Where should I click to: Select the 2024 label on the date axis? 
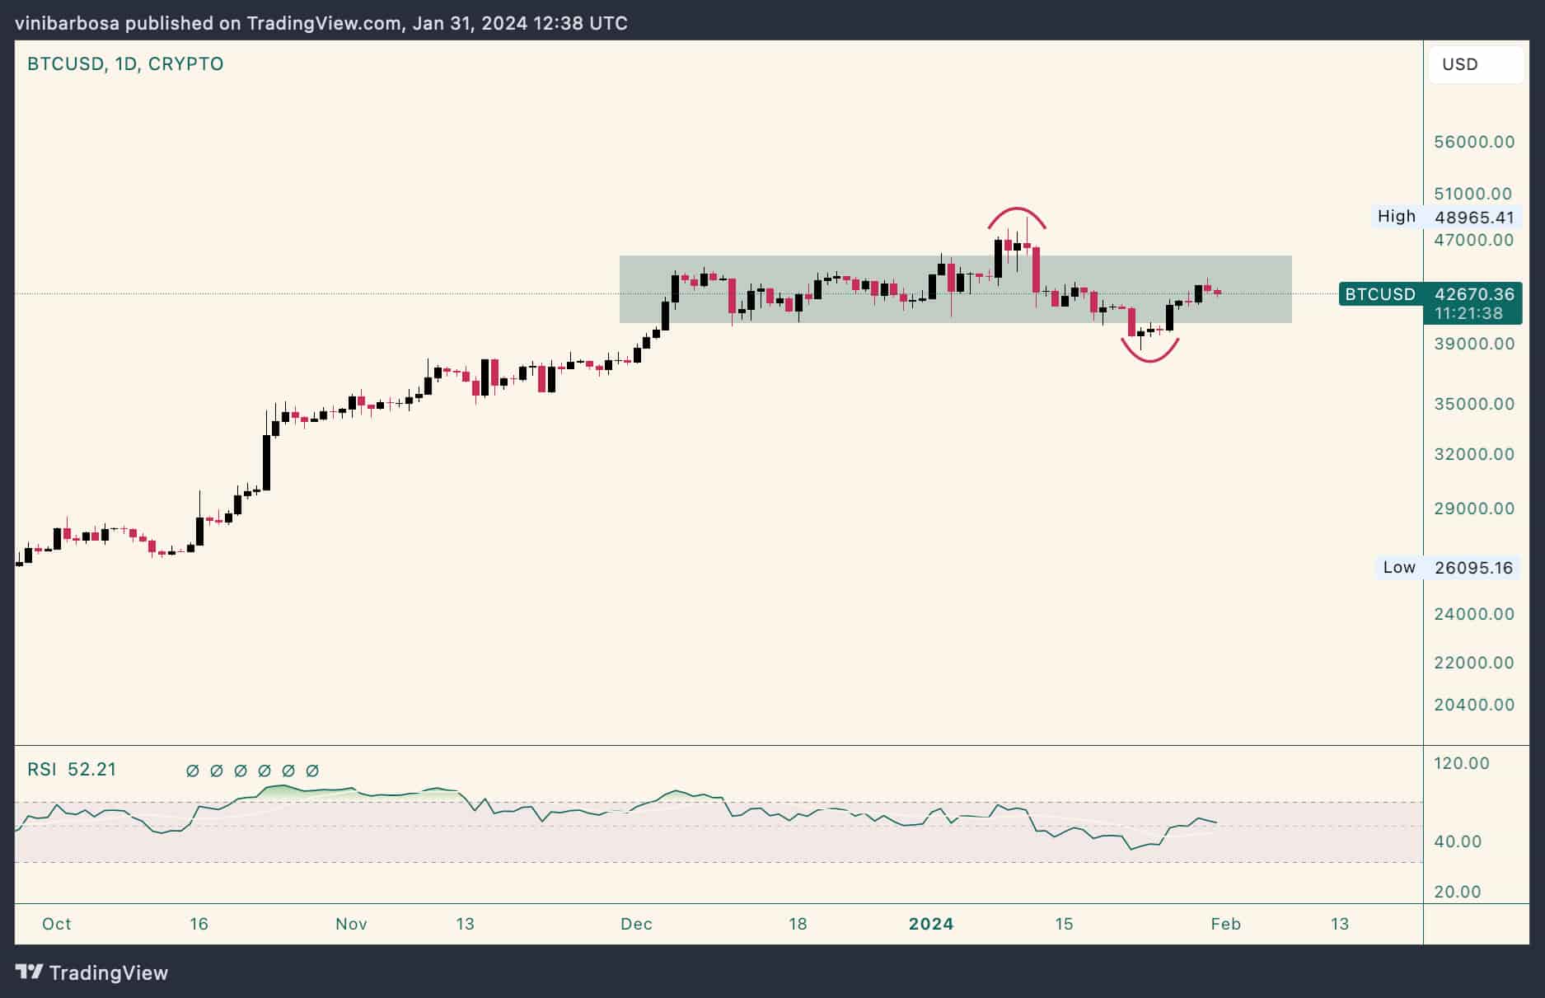pyautogui.click(x=932, y=924)
